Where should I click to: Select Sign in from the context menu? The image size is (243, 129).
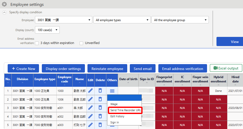[124, 122]
